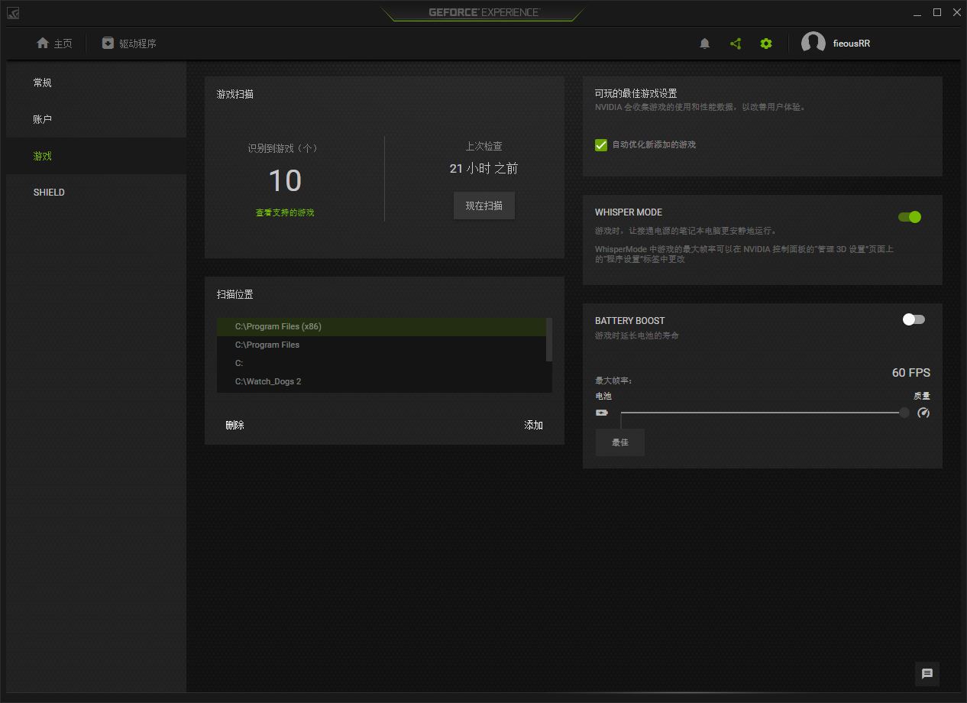The width and height of the screenshot is (967, 703).
Task: Click the fieousRR username
Action: click(x=852, y=44)
